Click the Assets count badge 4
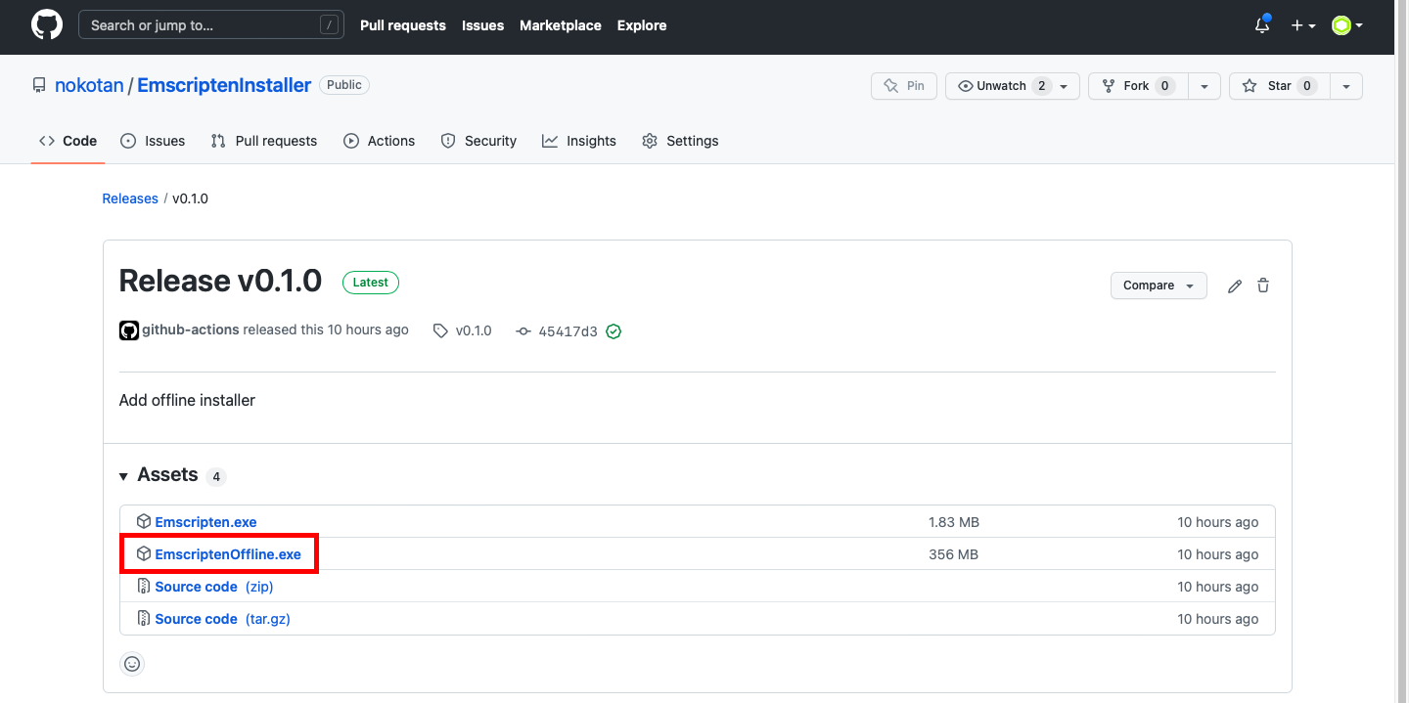Viewport: 1409px width, 703px height. [x=216, y=477]
